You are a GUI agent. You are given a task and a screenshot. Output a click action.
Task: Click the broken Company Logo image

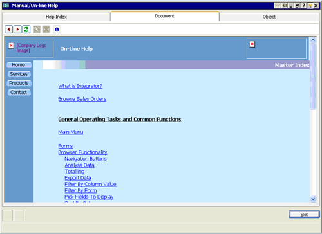pos(30,48)
